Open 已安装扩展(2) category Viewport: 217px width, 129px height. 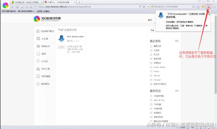coord(45,31)
